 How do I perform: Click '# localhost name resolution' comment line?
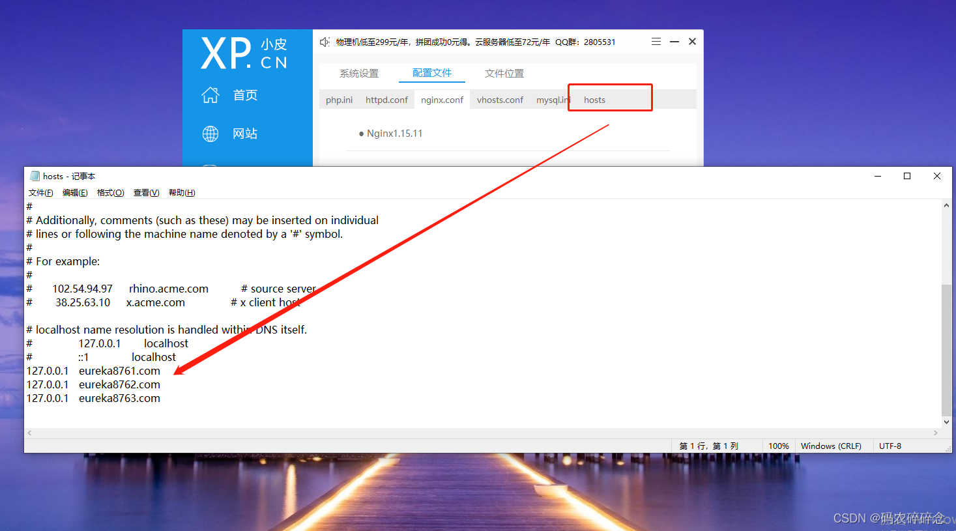pyautogui.click(x=167, y=330)
